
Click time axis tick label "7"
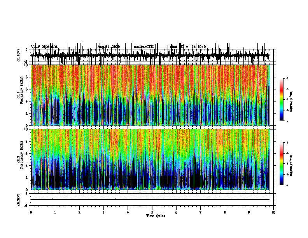click(x=201, y=212)
